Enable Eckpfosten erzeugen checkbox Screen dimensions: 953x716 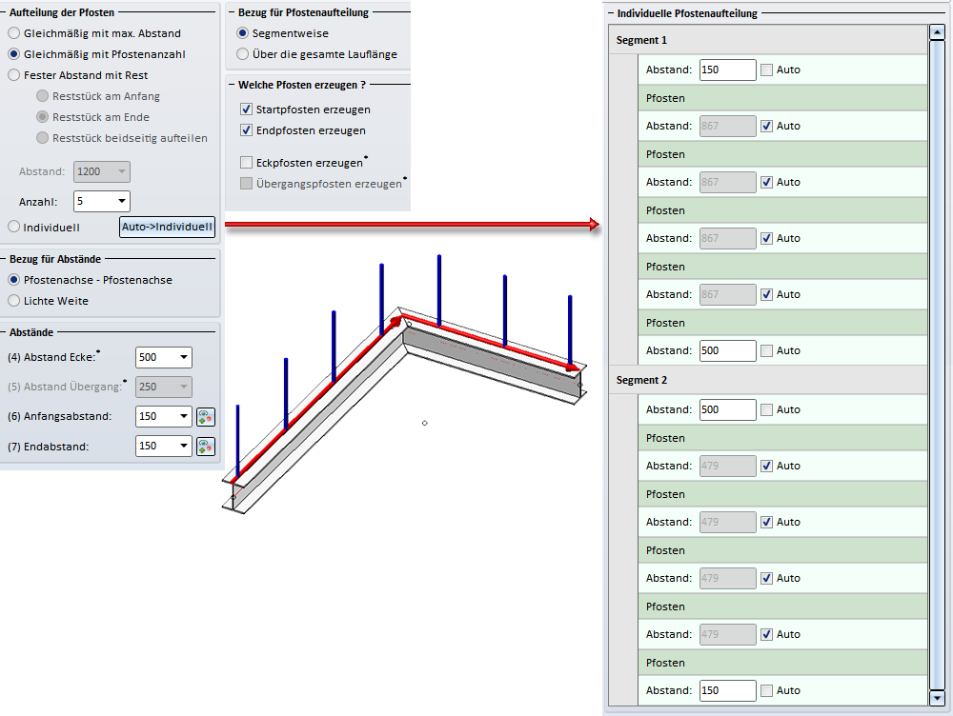(246, 162)
